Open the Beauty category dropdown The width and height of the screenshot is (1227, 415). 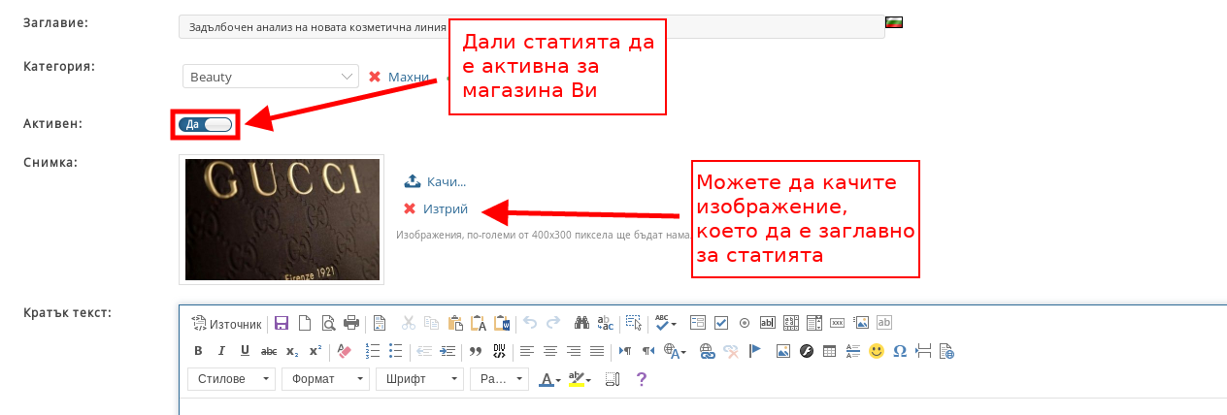tap(271, 77)
